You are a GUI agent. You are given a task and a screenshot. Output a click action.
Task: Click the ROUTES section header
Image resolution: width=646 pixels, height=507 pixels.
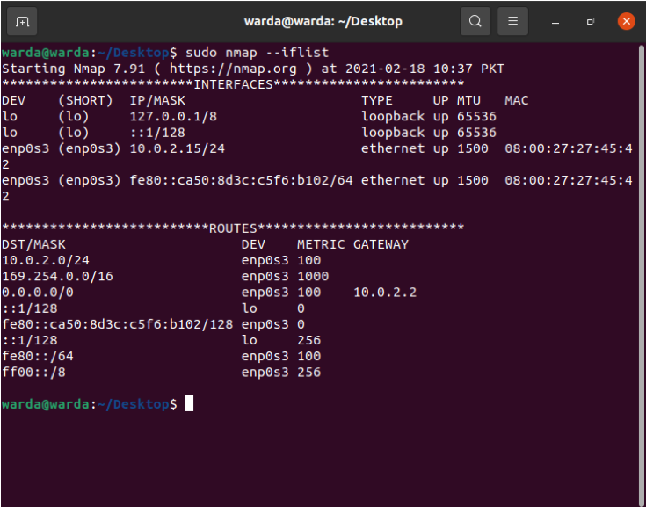coord(233,228)
